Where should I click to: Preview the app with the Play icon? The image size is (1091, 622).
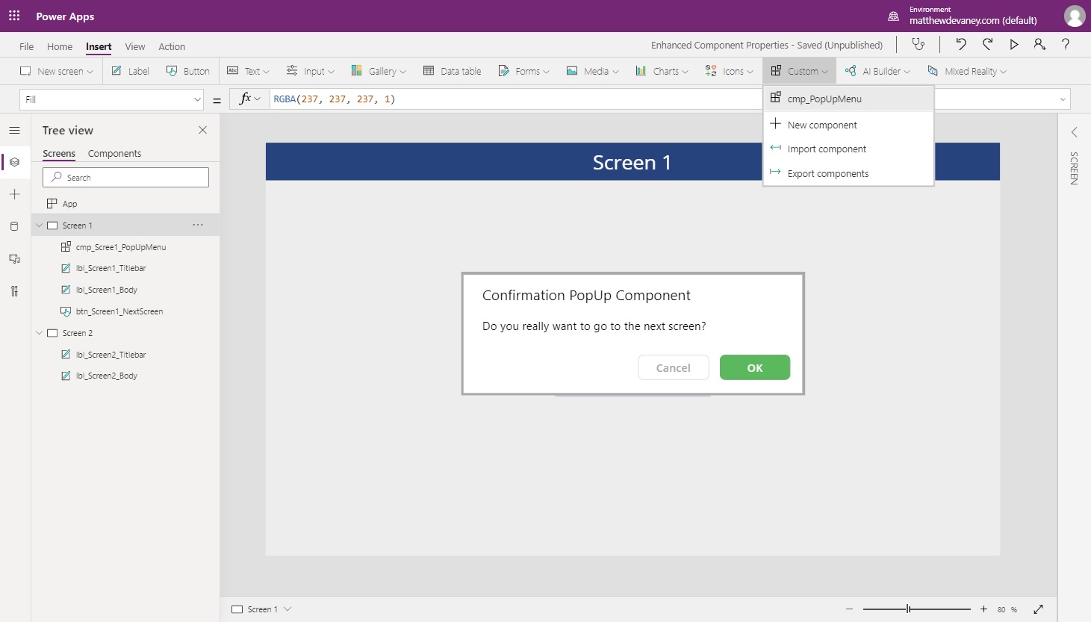click(1014, 44)
